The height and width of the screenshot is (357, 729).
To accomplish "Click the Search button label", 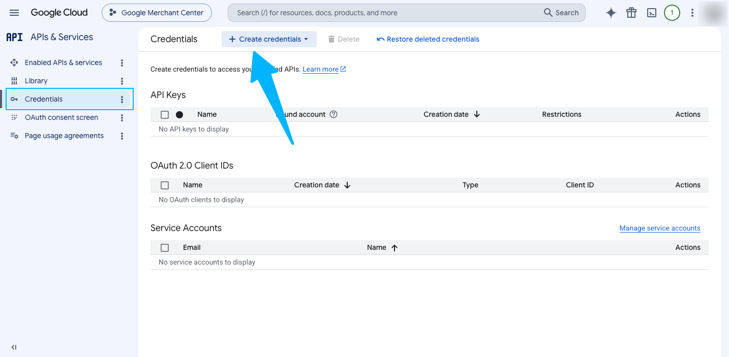I will [x=567, y=13].
